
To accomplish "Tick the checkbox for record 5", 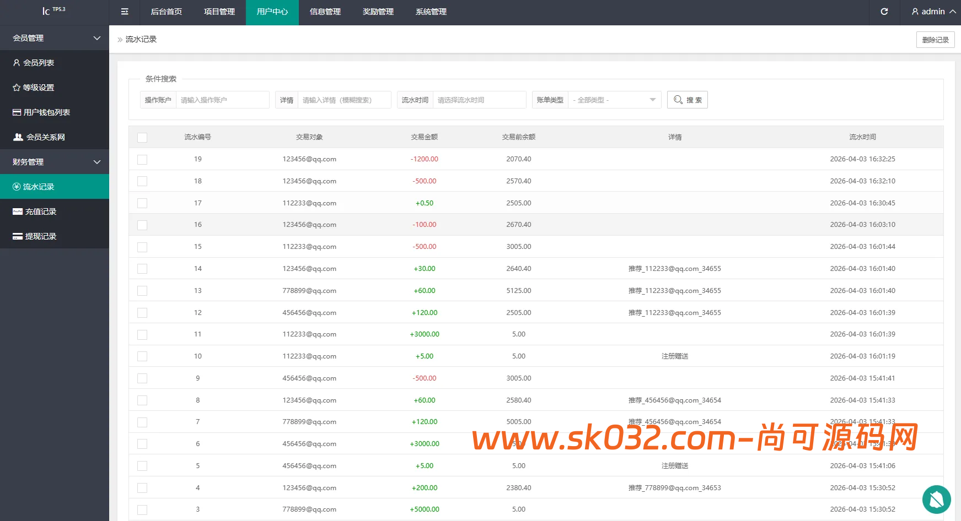I will 142,466.
